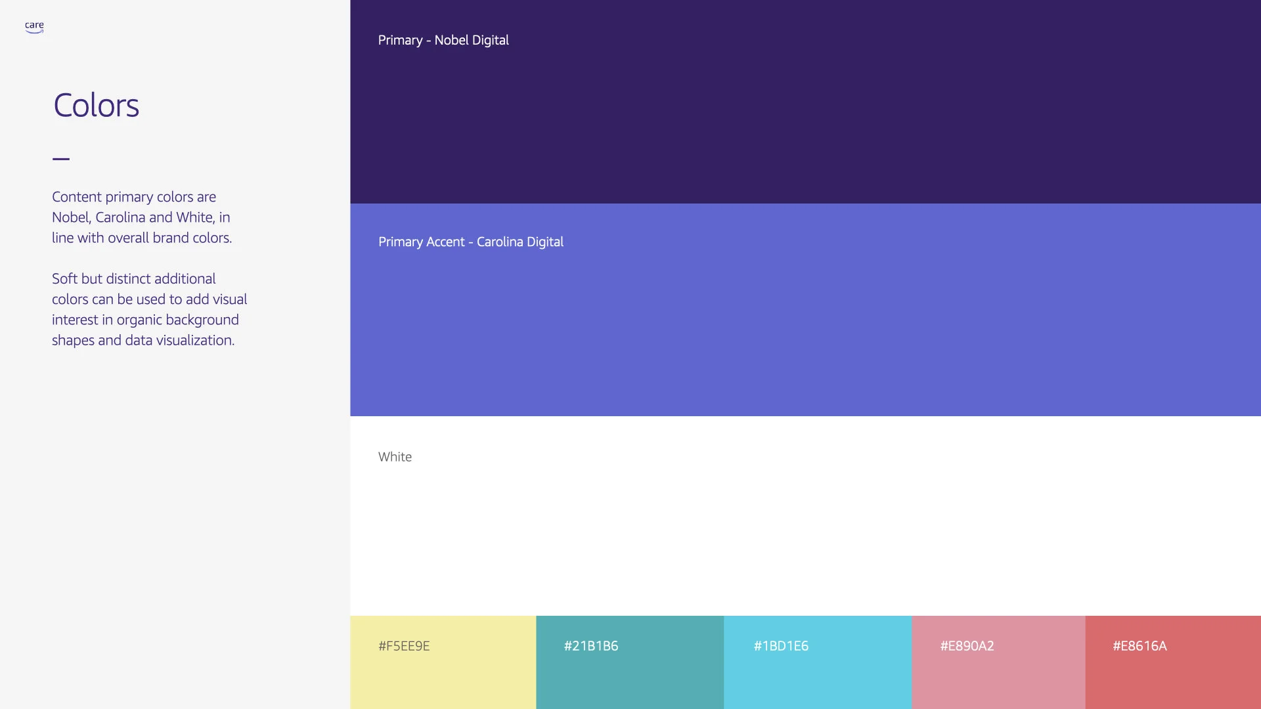1261x709 pixels.
Task: Select the 'White' label text
Action: point(395,456)
